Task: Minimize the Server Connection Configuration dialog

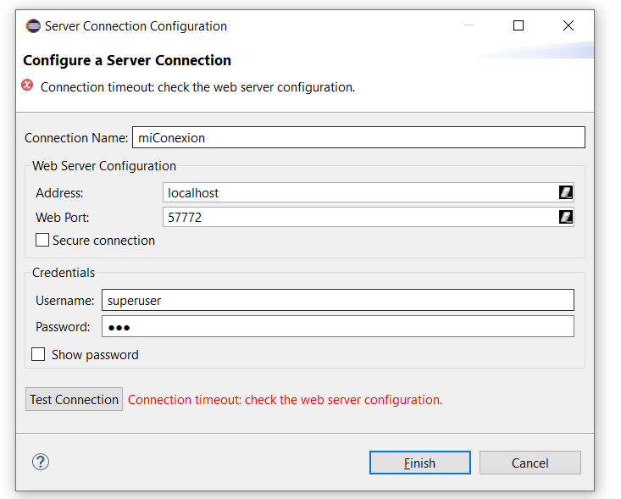Action: (x=469, y=26)
